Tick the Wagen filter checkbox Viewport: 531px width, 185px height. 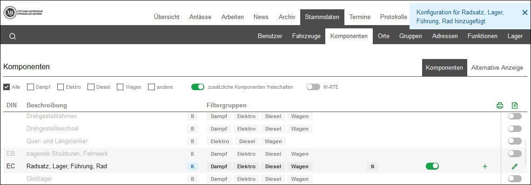click(120, 87)
